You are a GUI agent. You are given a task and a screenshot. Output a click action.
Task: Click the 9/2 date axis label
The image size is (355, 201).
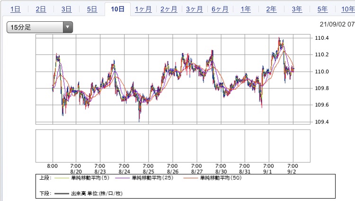[292, 172]
